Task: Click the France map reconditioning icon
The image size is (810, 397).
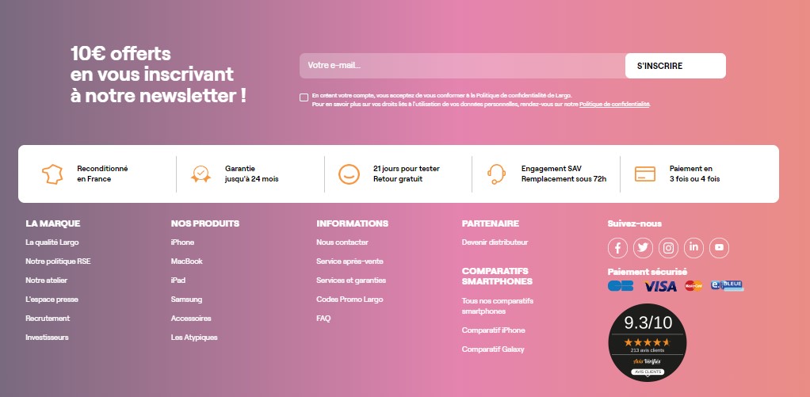Action: point(52,174)
